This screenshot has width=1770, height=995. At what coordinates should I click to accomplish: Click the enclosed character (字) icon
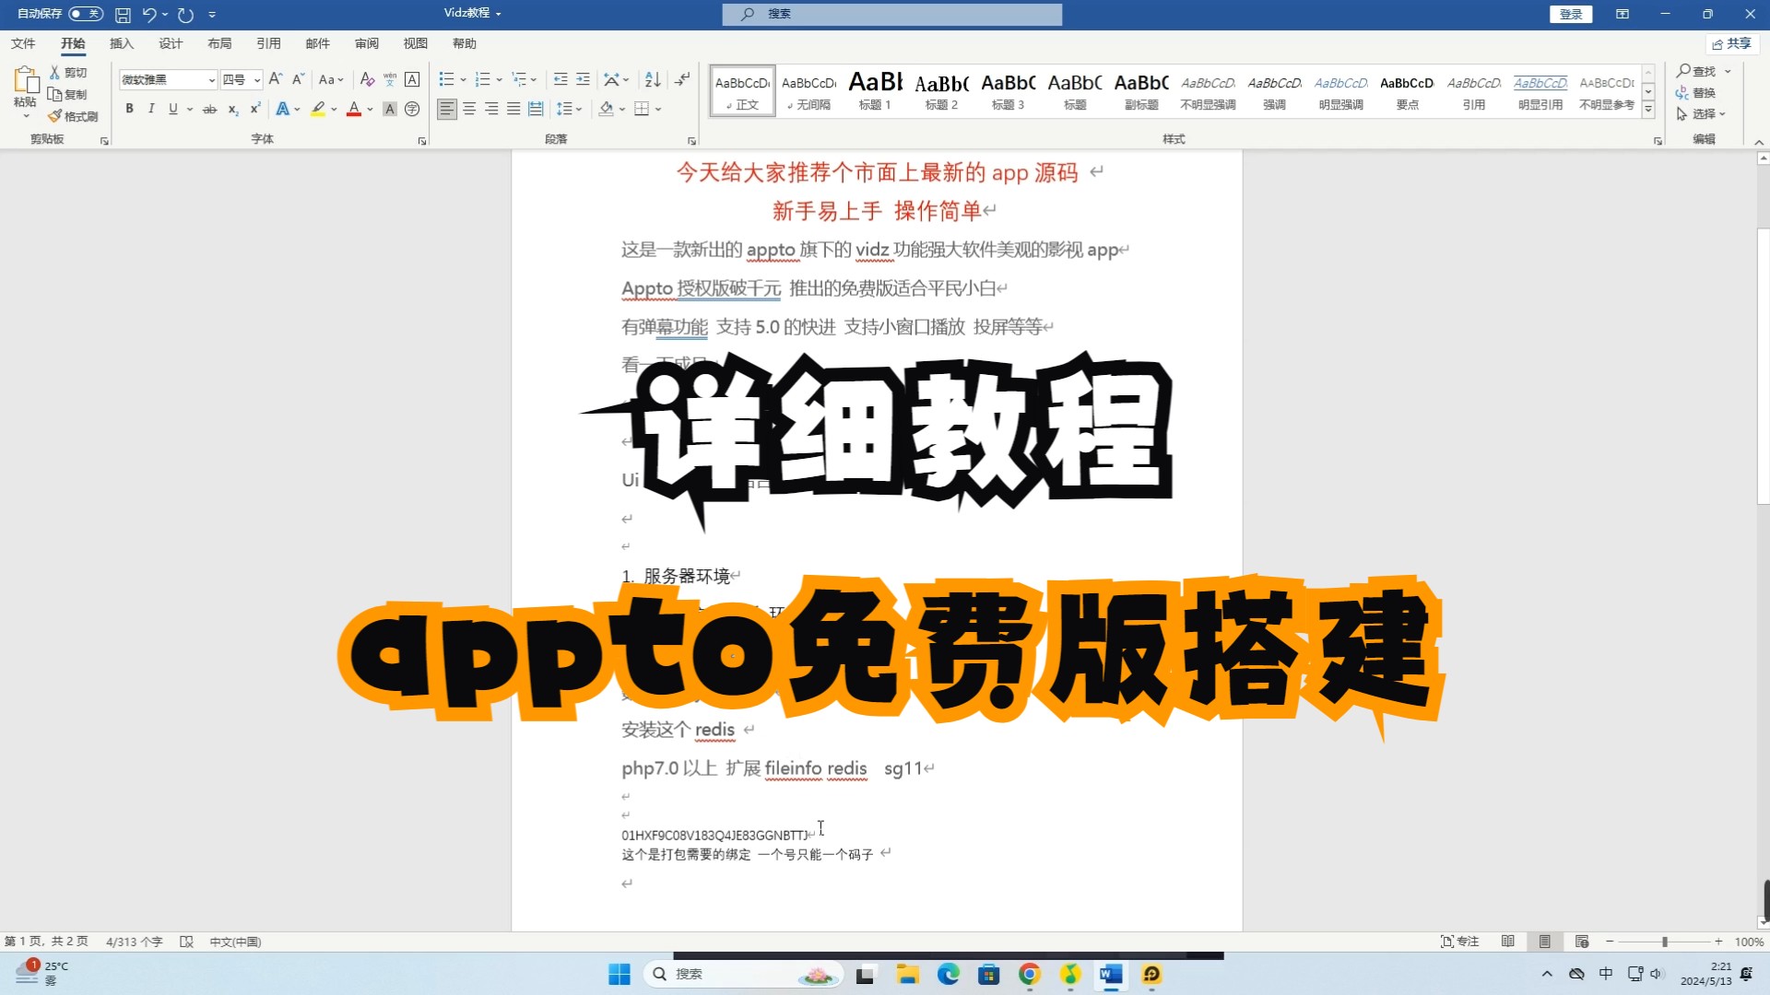[412, 109]
